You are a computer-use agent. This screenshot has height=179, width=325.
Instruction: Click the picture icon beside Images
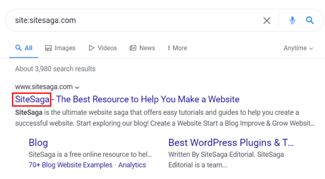48,48
